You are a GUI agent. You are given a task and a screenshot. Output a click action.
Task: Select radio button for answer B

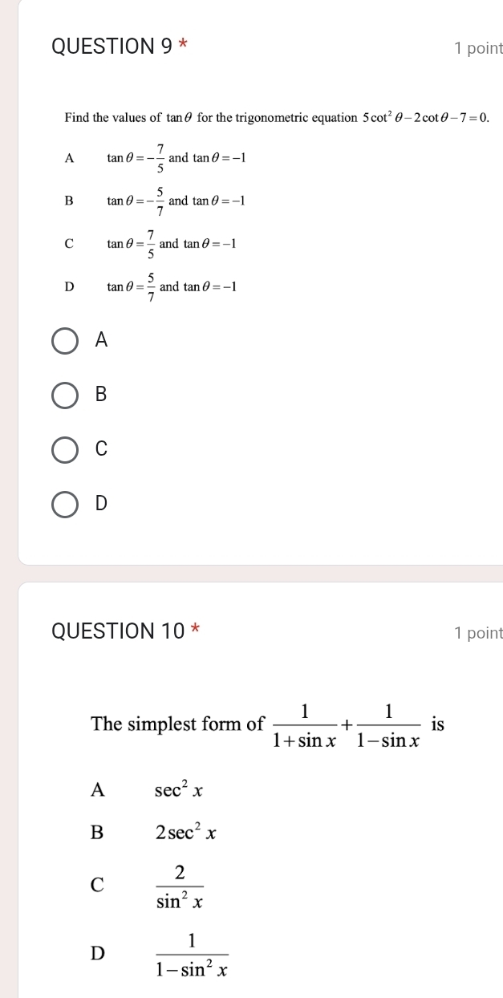[66, 395]
